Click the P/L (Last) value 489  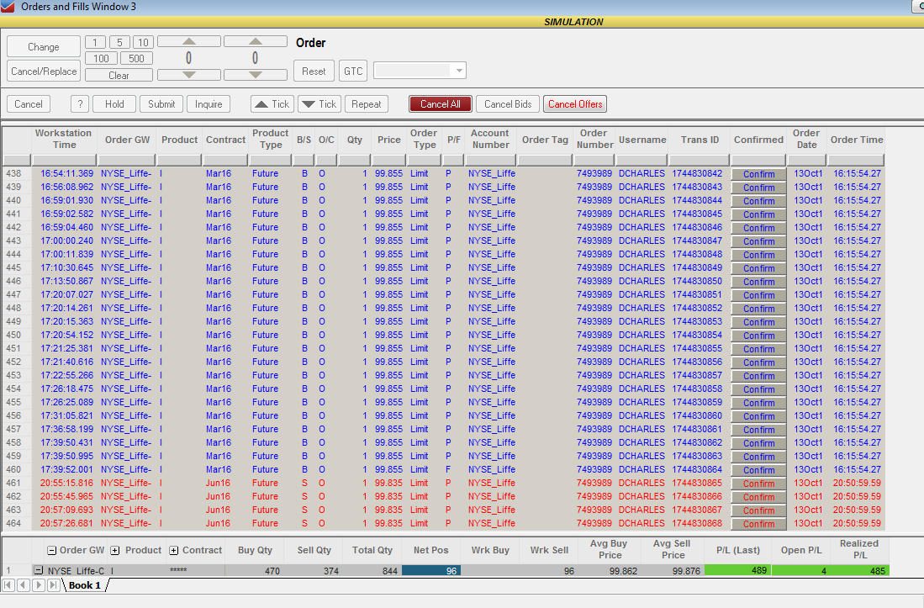click(x=738, y=570)
